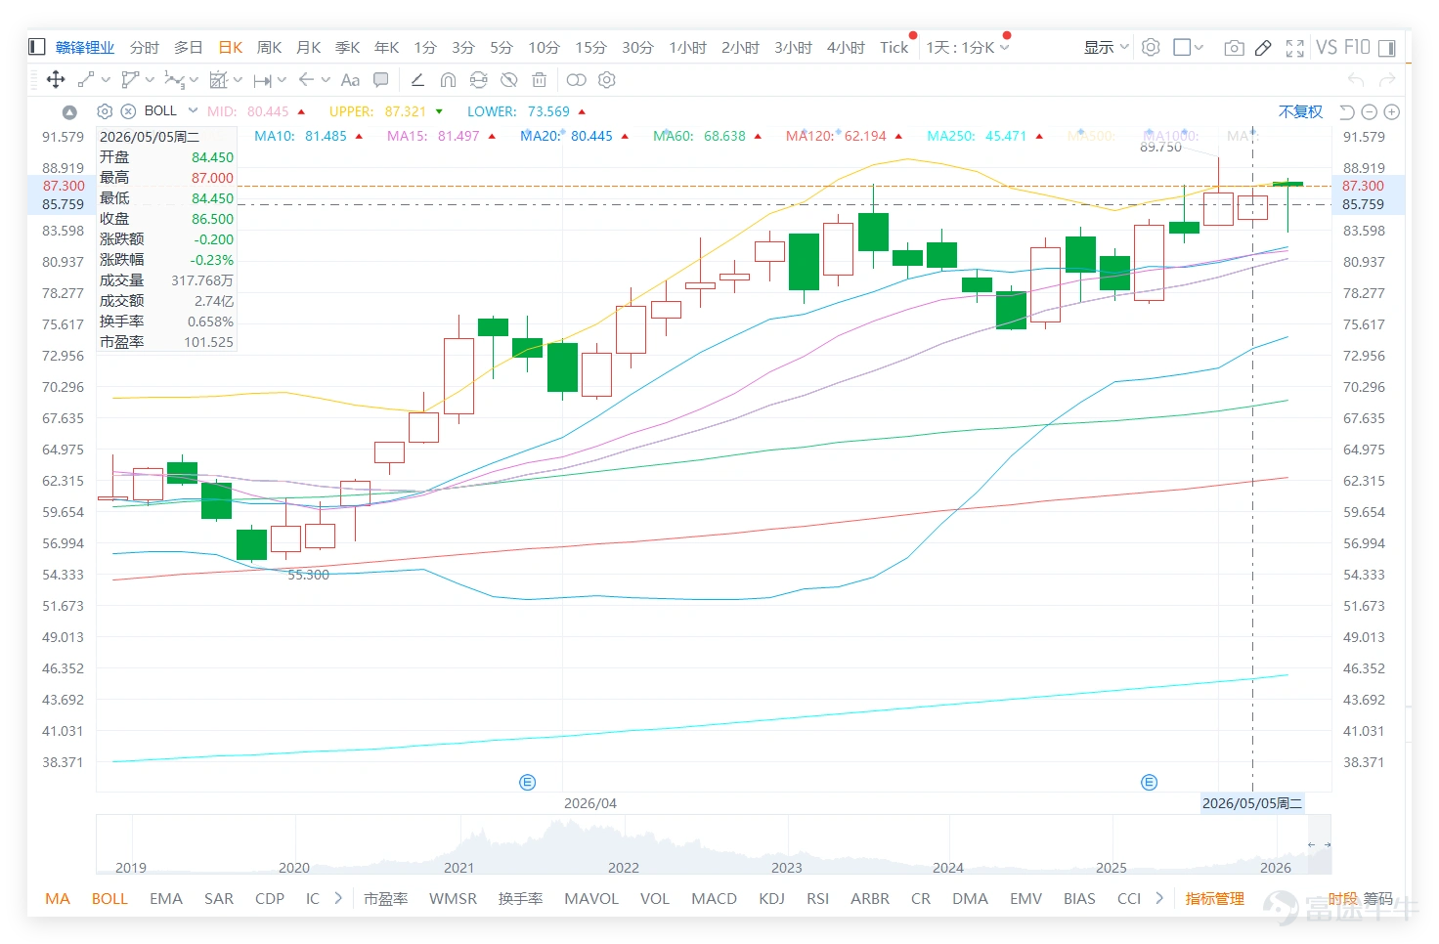
Task: Open the VS comparison feature
Action: [x=1326, y=47]
